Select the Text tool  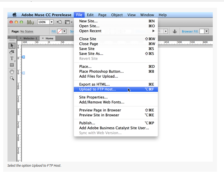[x=12, y=59]
